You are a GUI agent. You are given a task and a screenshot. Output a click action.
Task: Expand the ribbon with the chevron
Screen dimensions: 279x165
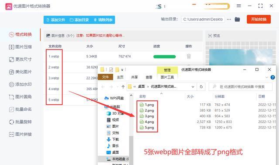coord(266,77)
